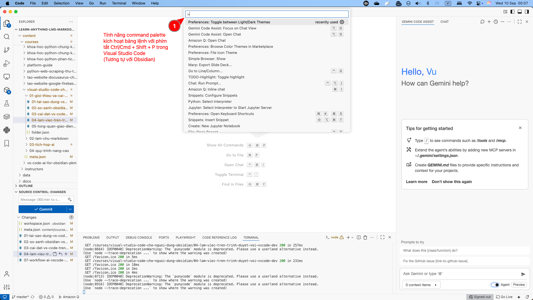Screen dimensions: 533x300
Task: Delete terminal using trash icon
Action: click(365, 237)
